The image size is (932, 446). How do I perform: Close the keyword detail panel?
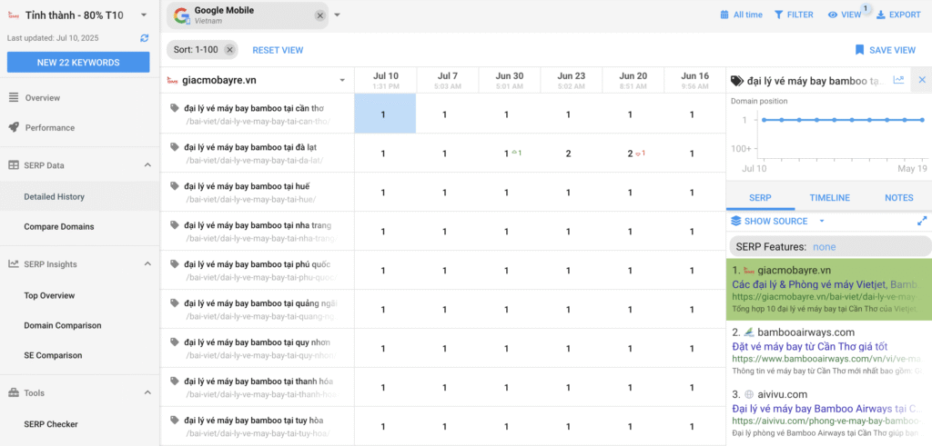tap(923, 79)
